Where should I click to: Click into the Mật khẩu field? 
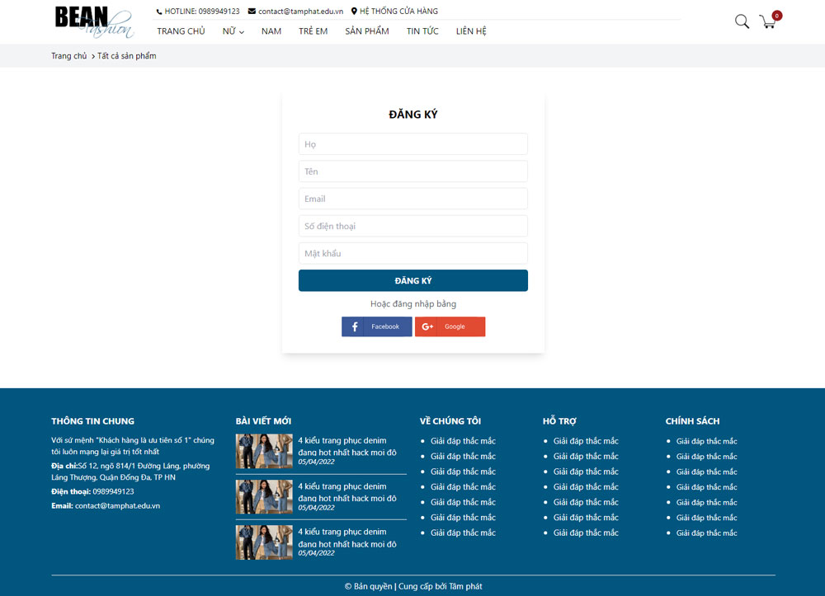point(412,253)
